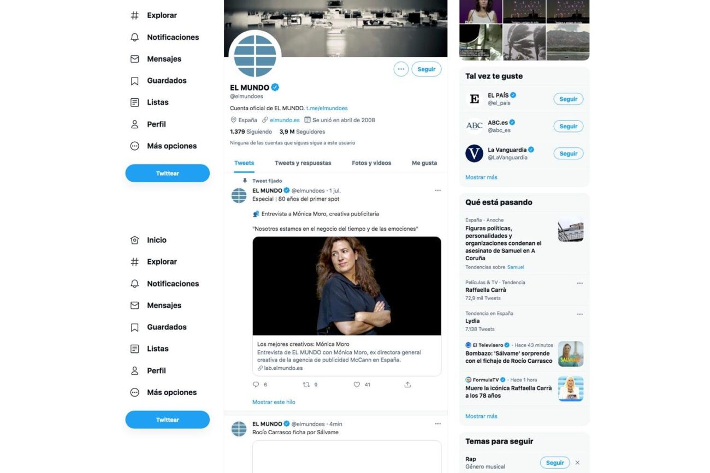Open the elmundo.es website link

285,120
